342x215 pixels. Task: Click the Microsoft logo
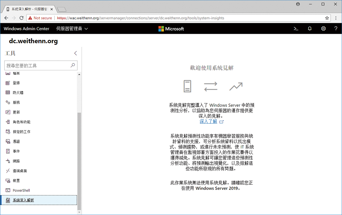pyautogui.click(x=171, y=29)
